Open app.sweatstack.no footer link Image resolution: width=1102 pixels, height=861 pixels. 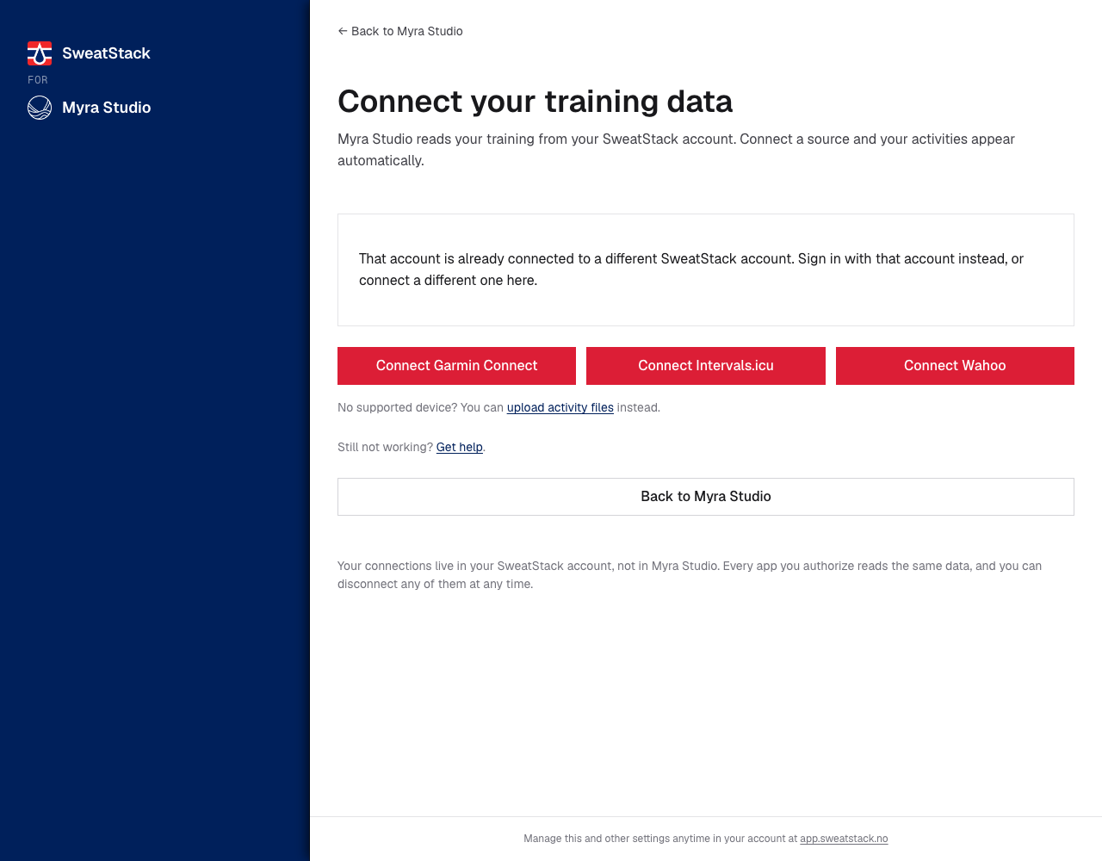point(844,839)
